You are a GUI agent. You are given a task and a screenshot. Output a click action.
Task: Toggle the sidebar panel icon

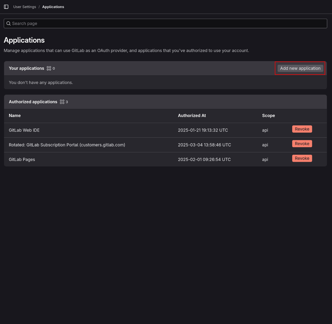coord(6,7)
